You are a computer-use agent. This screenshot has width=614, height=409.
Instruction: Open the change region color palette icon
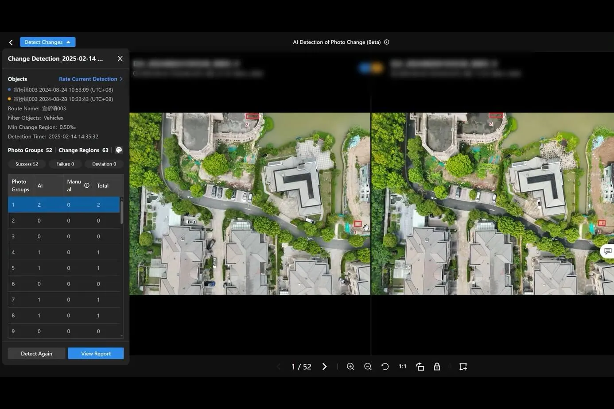coord(119,150)
